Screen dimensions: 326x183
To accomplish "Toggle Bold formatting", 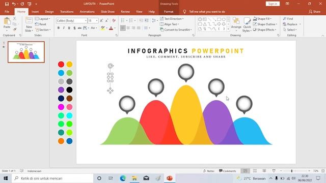I will 59,28.
